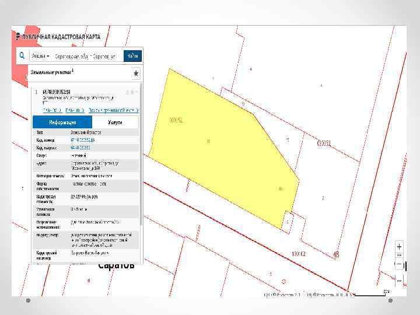Click the Саратов city label on map
This screenshot has width=420, height=315.
click(116, 266)
